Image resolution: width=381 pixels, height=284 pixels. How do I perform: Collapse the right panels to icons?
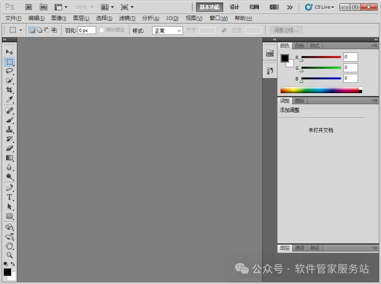coord(376,39)
